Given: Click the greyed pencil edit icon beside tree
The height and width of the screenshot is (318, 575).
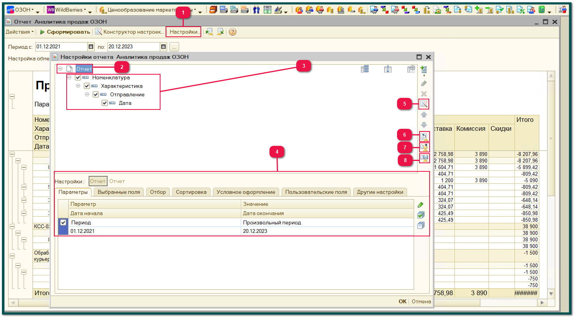Looking at the screenshot, I should pos(424,84).
